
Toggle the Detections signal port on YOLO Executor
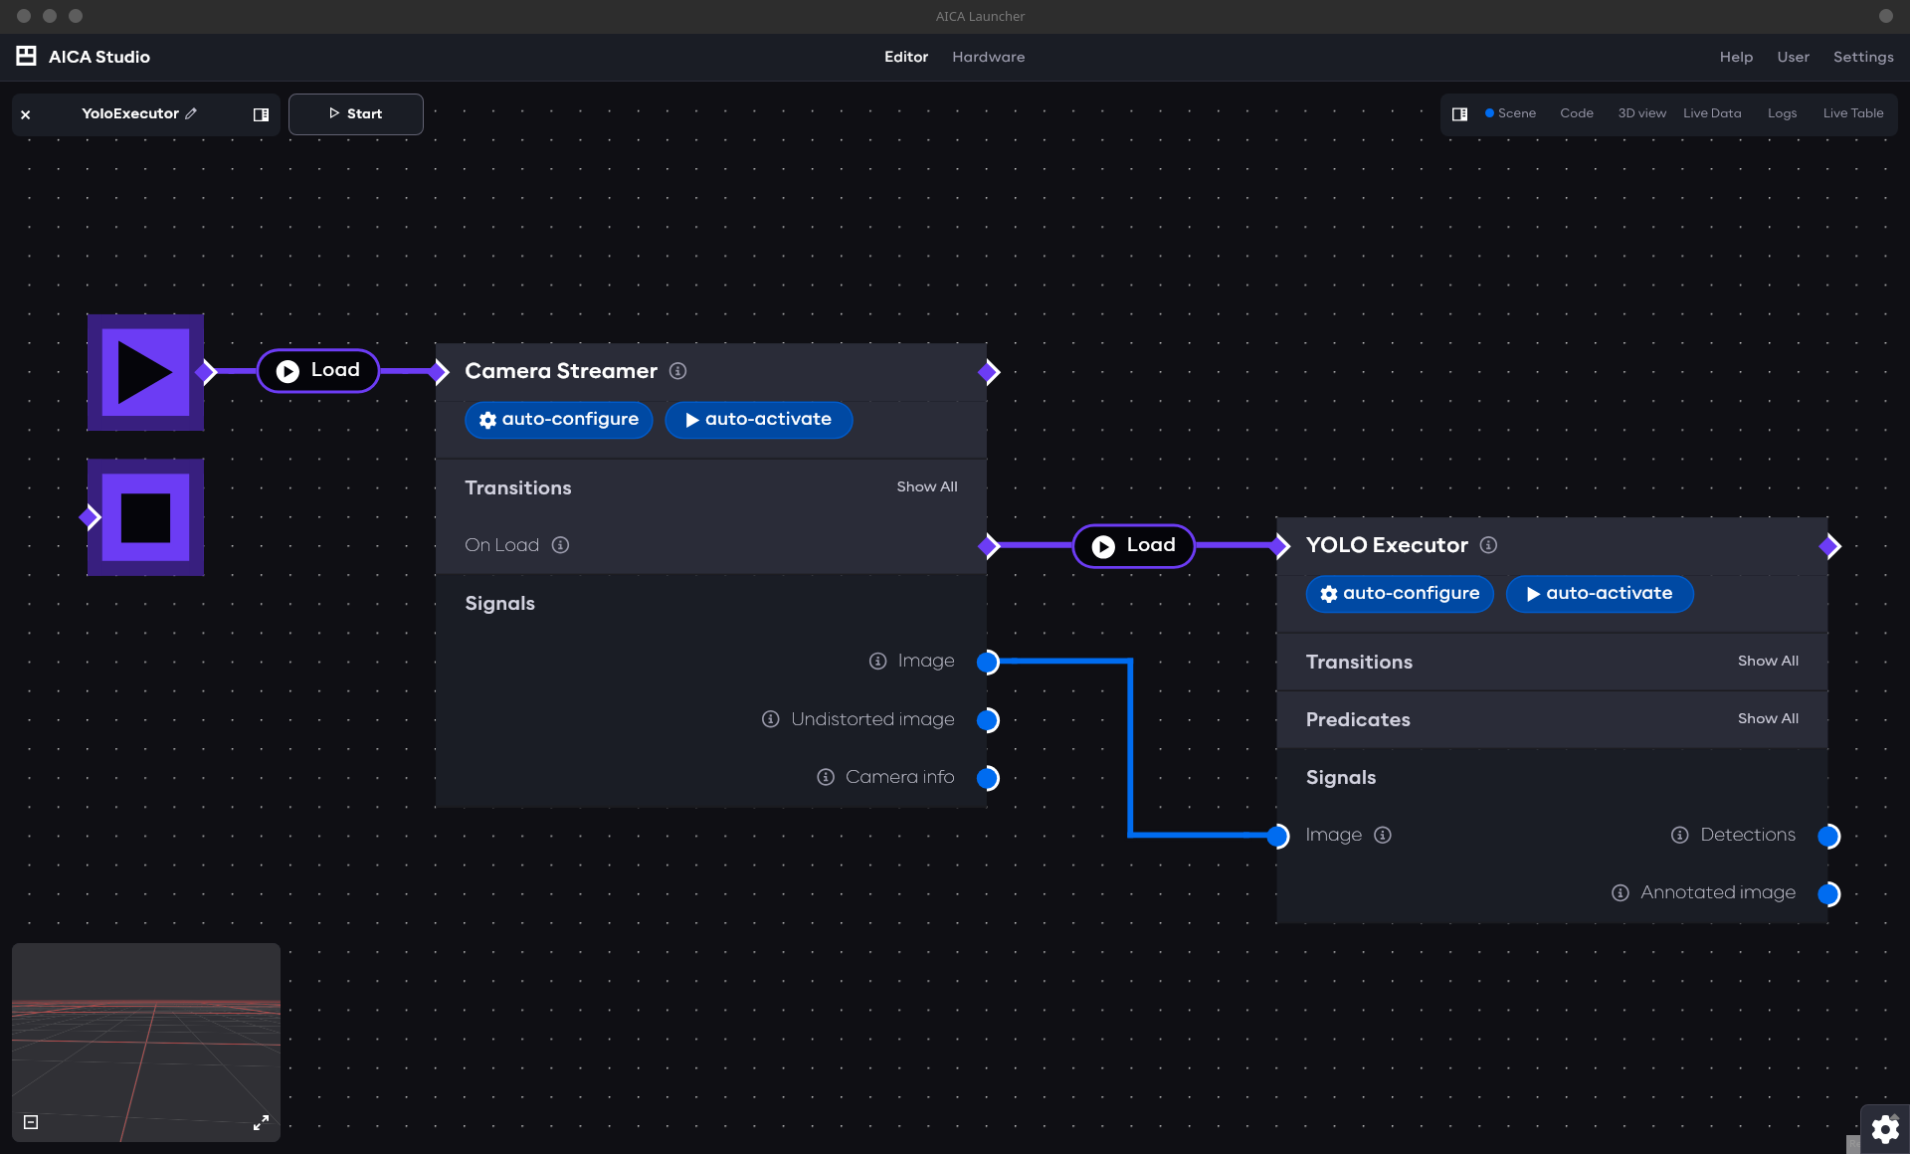(x=1830, y=836)
